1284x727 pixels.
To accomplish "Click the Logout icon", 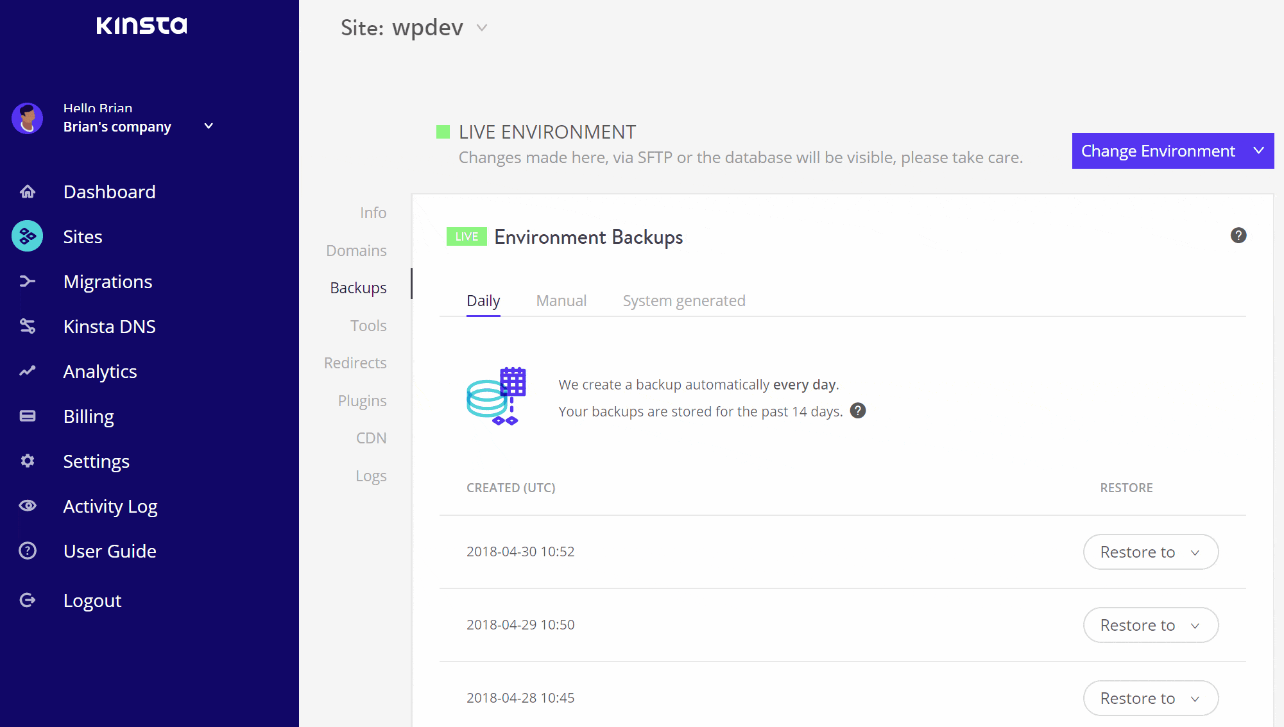I will (x=28, y=600).
